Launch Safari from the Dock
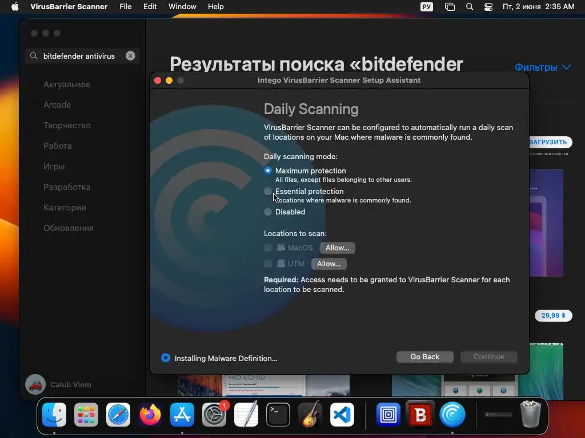The image size is (585, 438). pyautogui.click(x=118, y=415)
